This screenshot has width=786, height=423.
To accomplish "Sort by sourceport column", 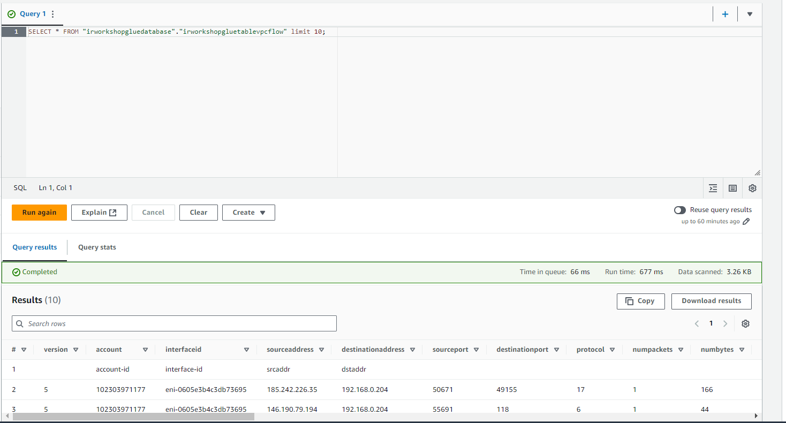I will pyautogui.click(x=476, y=350).
